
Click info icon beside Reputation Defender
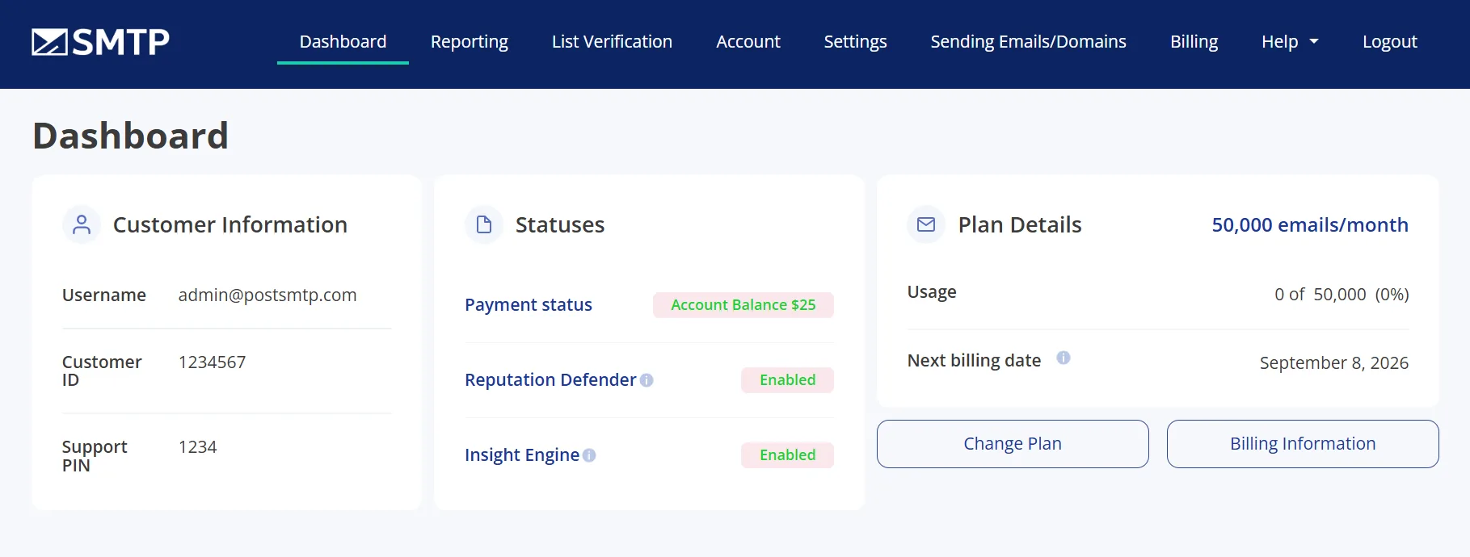647,380
